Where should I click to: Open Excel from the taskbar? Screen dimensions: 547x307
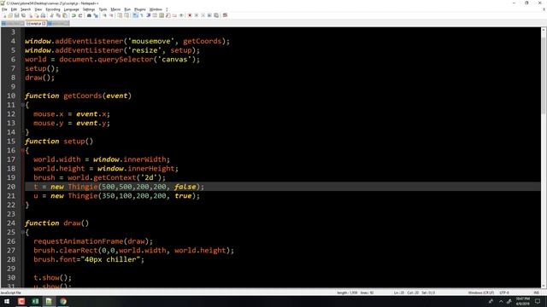[35, 301]
